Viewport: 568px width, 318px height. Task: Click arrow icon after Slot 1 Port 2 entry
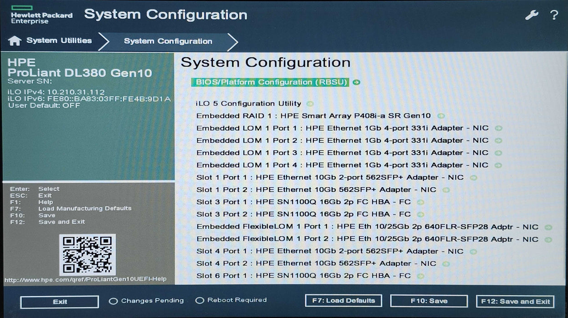446,190
